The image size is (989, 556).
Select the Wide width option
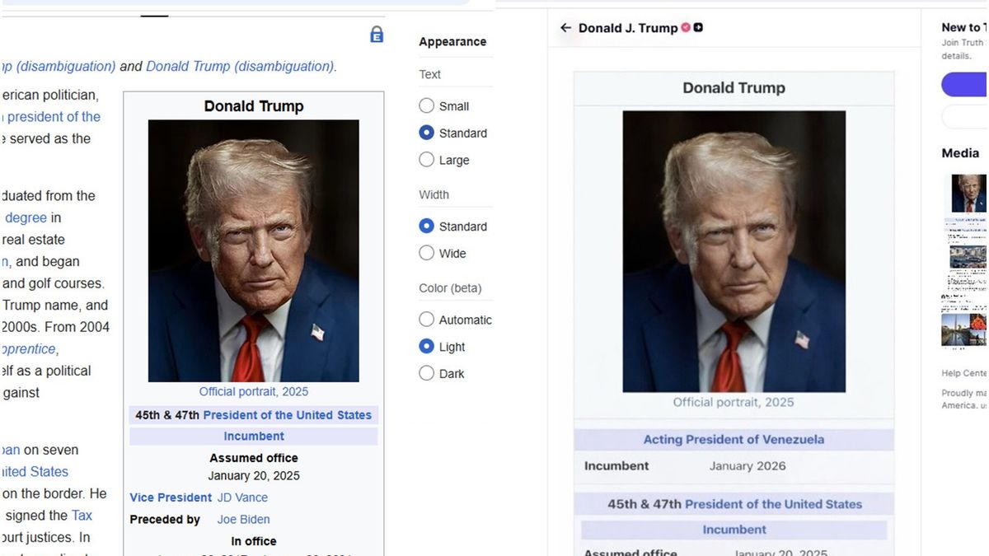(x=426, y=253)
